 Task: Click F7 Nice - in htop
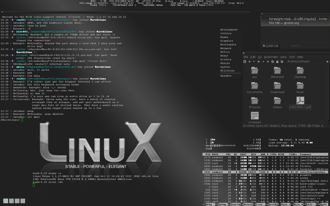coord(285,204)
